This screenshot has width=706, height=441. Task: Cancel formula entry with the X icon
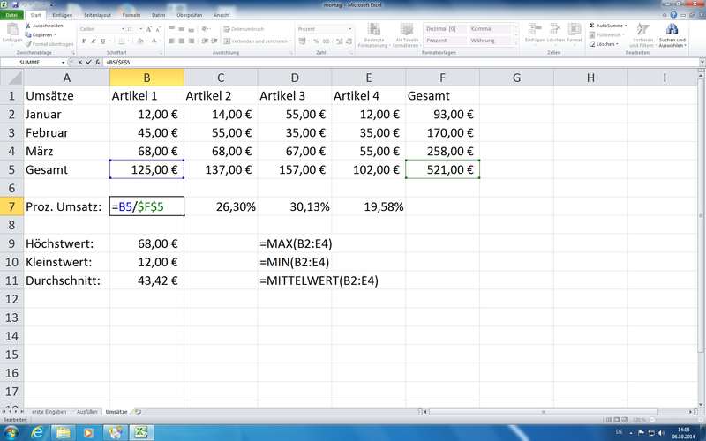(80, 63)
